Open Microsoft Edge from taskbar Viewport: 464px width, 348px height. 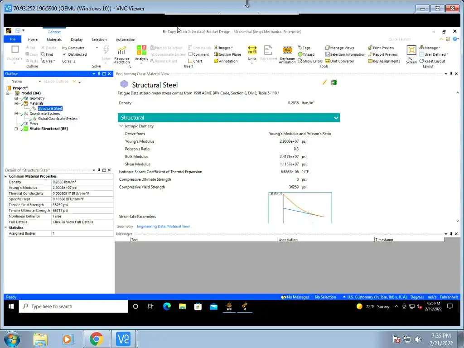[x=167, y=307]
